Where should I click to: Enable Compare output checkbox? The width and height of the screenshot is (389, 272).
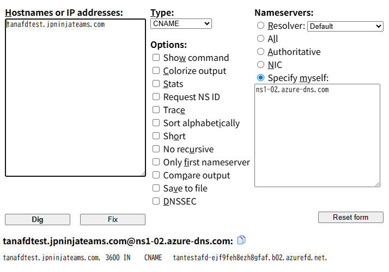[156, 175]
